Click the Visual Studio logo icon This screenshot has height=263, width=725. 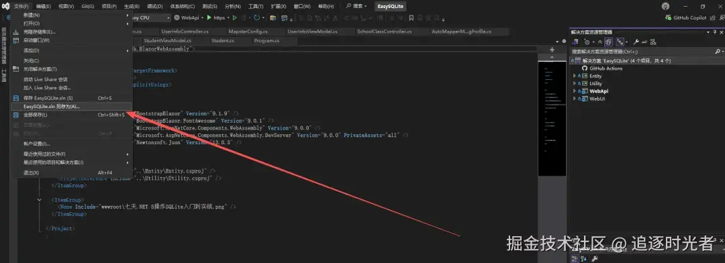(x=5, y=7)
